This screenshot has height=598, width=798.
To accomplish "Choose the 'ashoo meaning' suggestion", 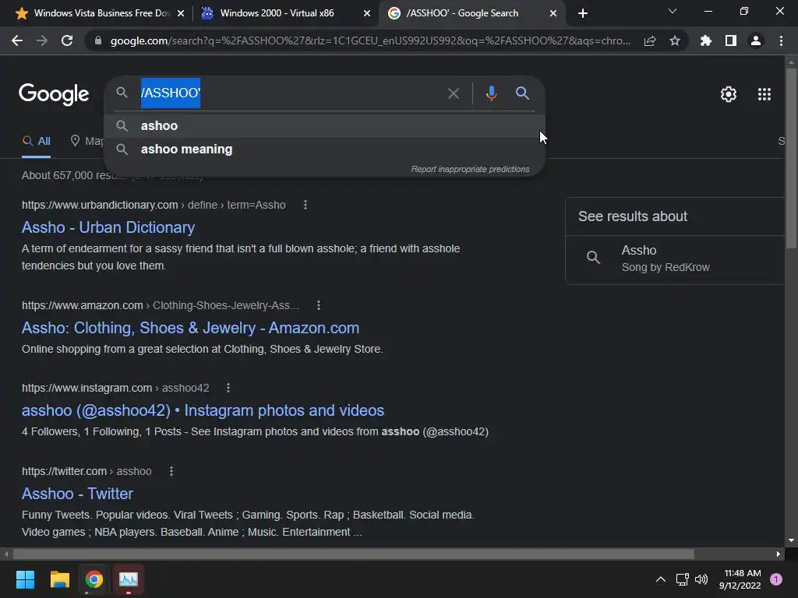I will (325, 149).
